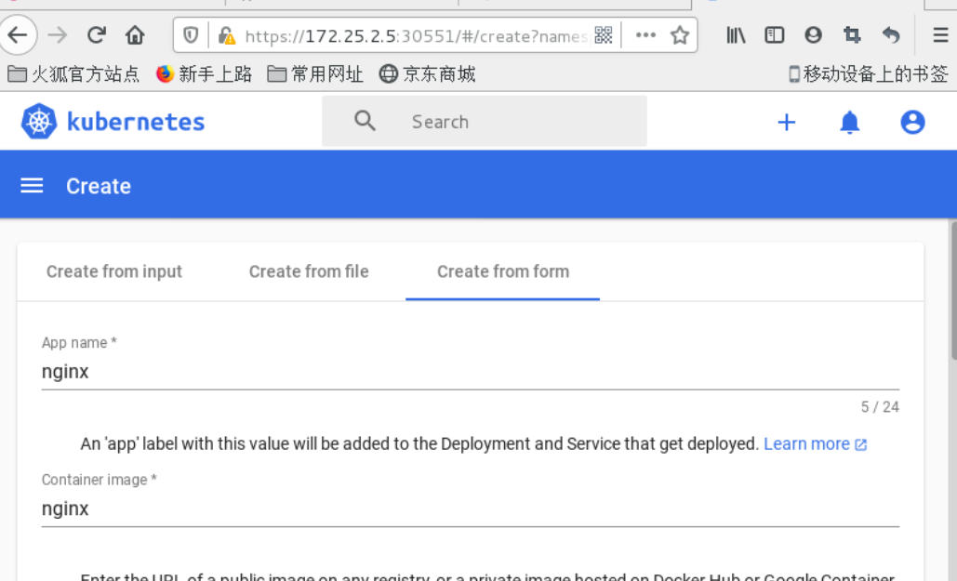957x581 pixels.
Task: Show the insecure connection lock warning
Action: [x=227, y=35]
